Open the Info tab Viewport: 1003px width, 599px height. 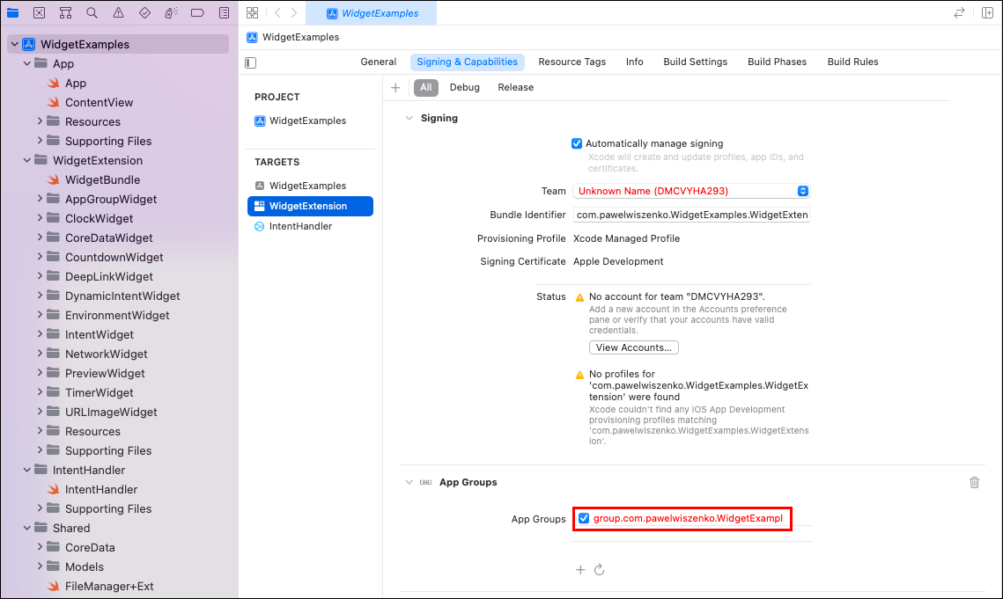635,62
